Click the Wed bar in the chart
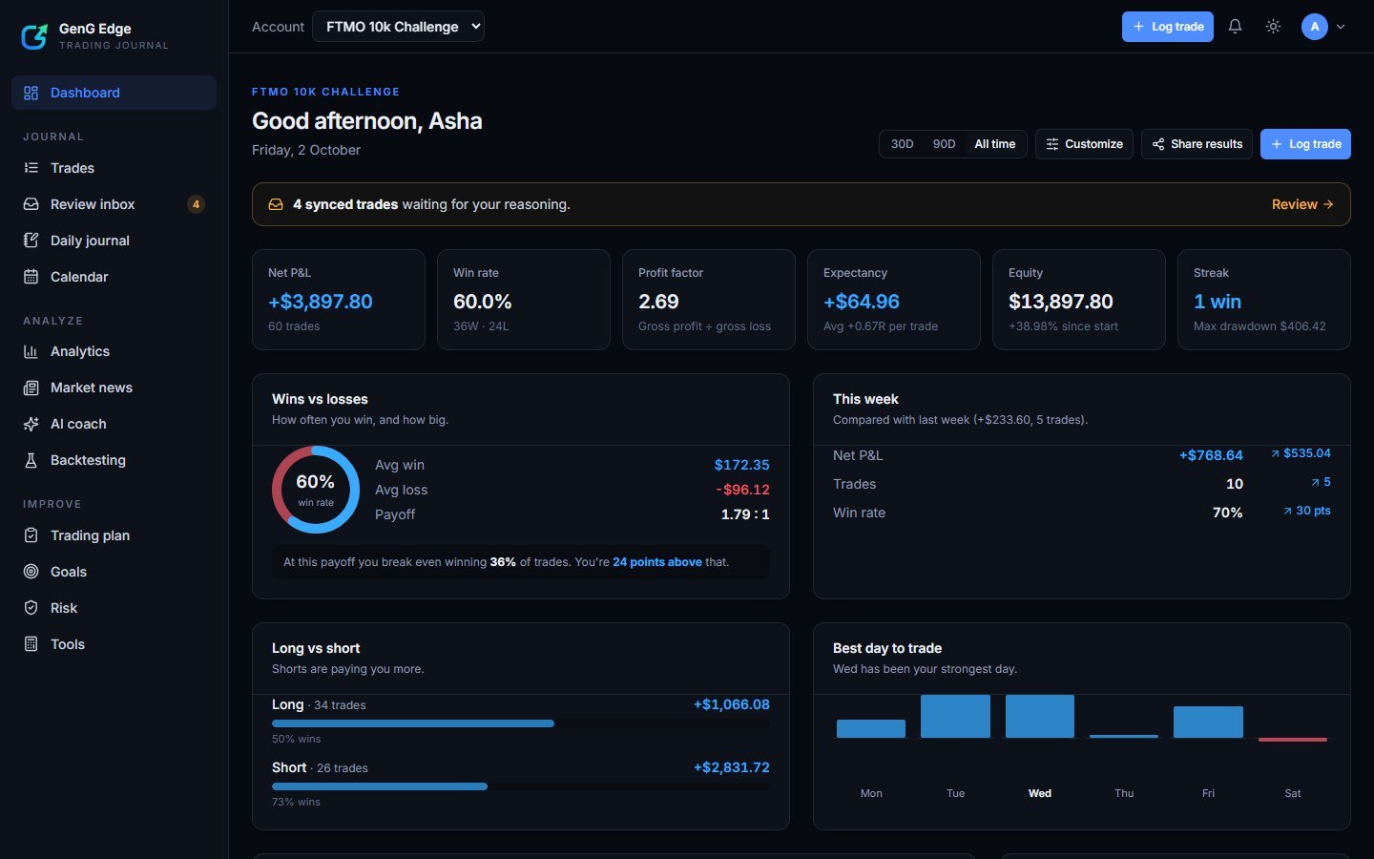 tap(1040, 717)
